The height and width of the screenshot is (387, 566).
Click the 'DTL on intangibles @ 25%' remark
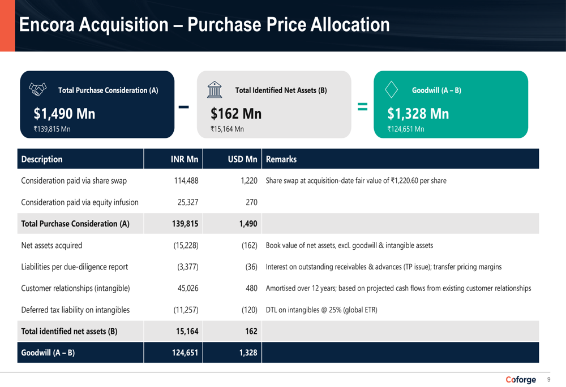321,310
